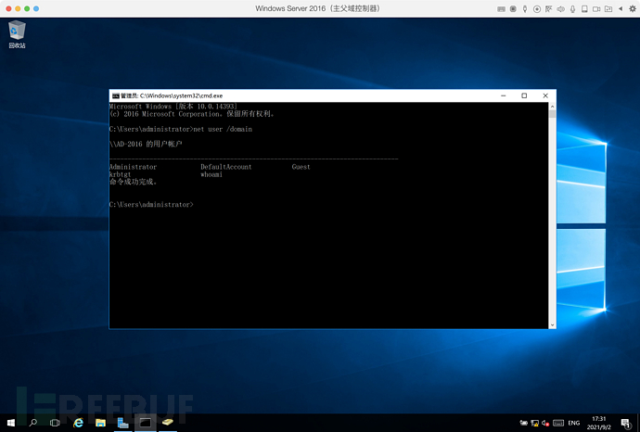Open the Recycle Bin desktop icon
This screenshot has height=432, width=640.
pos(17,34)
